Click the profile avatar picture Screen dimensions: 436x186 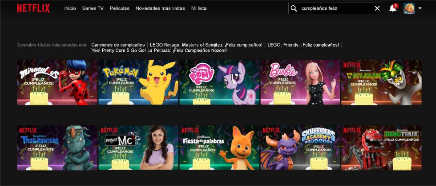point(409,8)
